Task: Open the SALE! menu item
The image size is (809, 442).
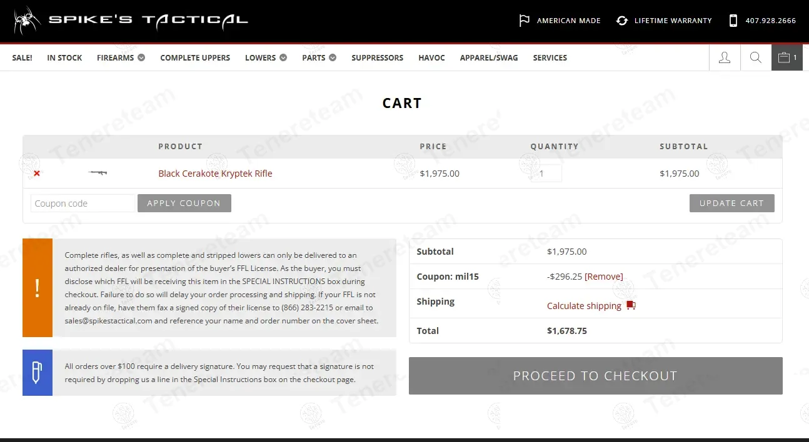Action: click(x=23, y=57)
